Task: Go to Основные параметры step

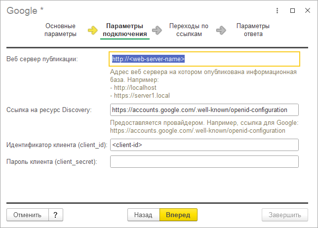Action: point(60,30)
